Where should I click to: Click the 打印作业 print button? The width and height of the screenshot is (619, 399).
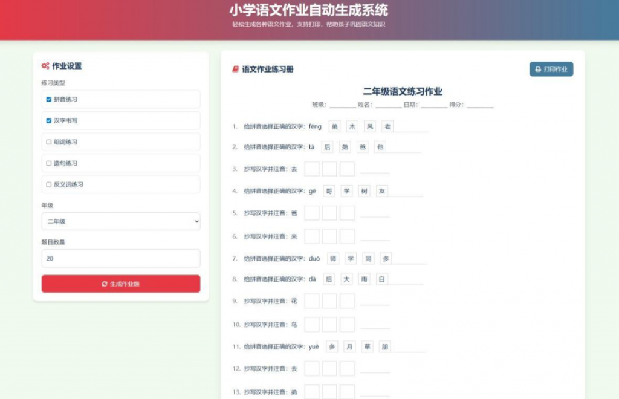click(551, 69)
